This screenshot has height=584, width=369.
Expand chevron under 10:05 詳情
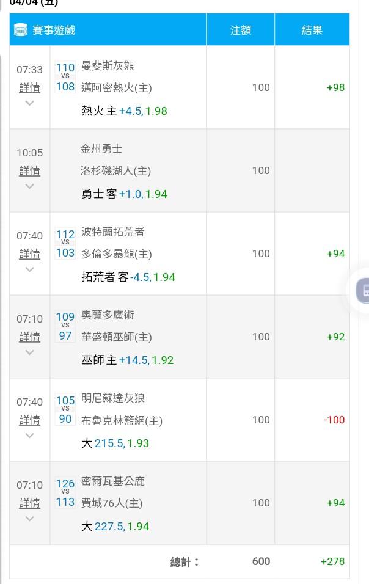click(29, 186)
